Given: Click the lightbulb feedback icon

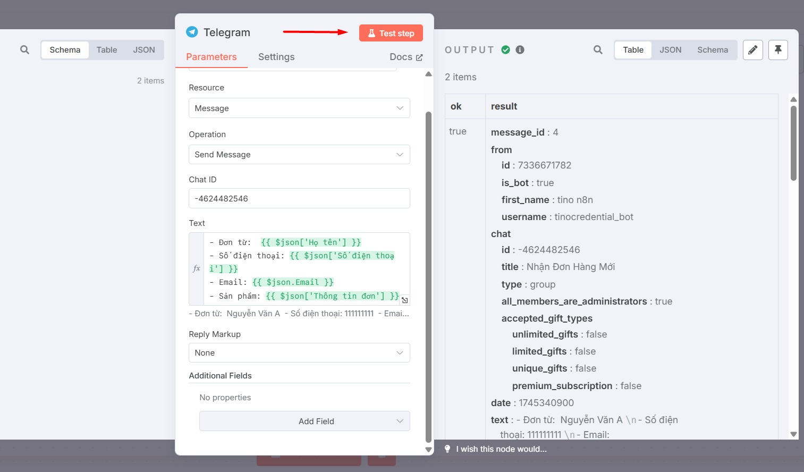Looking at the screenshot, I should click(x=447, y=449).
